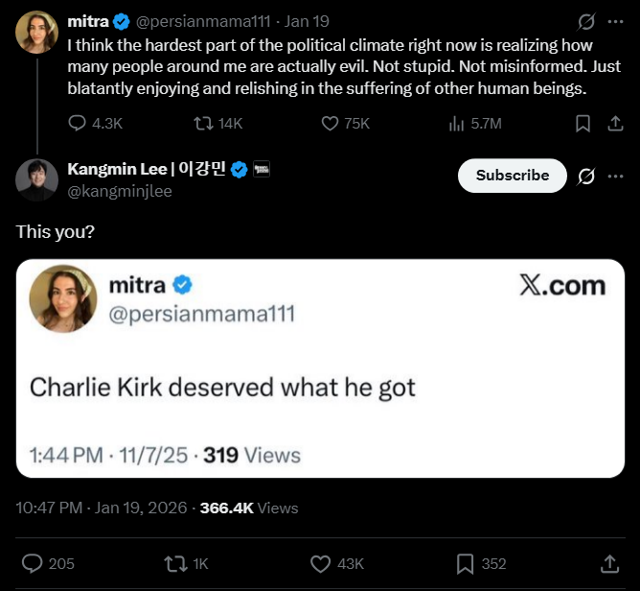The width and height of the screenshot is (640, 591).
Task: Open Grok icon beside Subscribe button
Action: tap(586, 176)
